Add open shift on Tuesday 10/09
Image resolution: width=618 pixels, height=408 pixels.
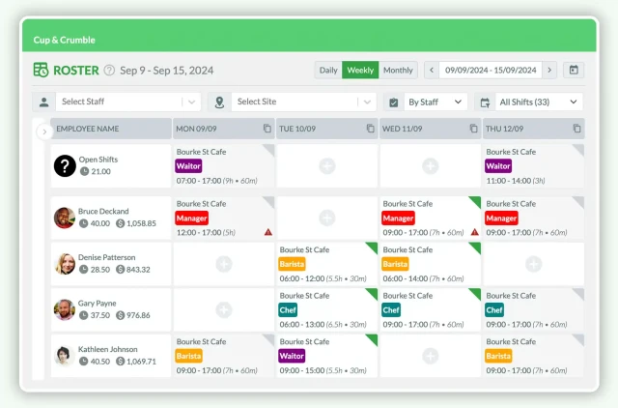click(x=327, y=165)
